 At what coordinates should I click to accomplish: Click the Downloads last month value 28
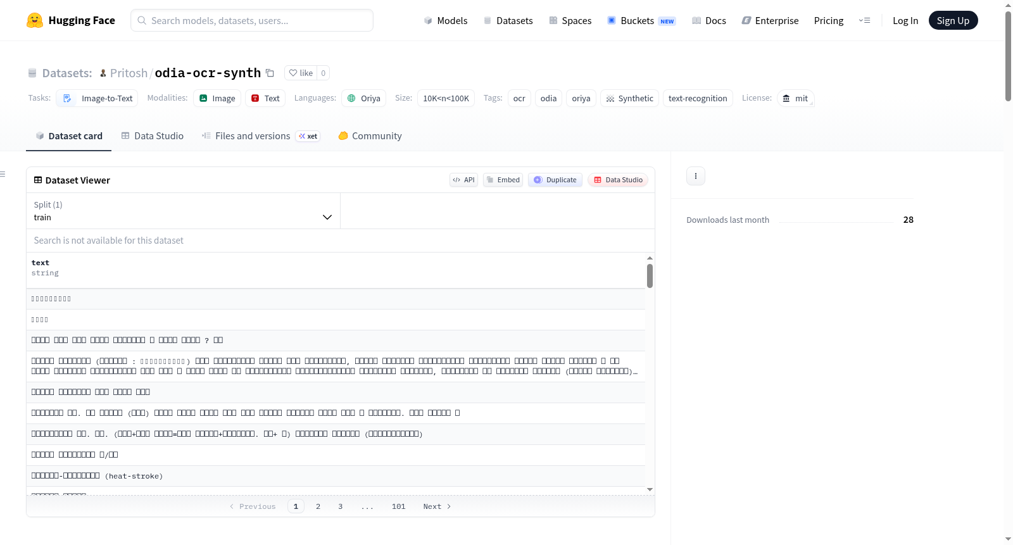[x=908, y=220]
